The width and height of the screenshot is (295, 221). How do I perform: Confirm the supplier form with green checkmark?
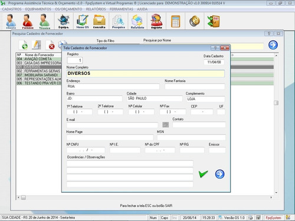(203, 174)
